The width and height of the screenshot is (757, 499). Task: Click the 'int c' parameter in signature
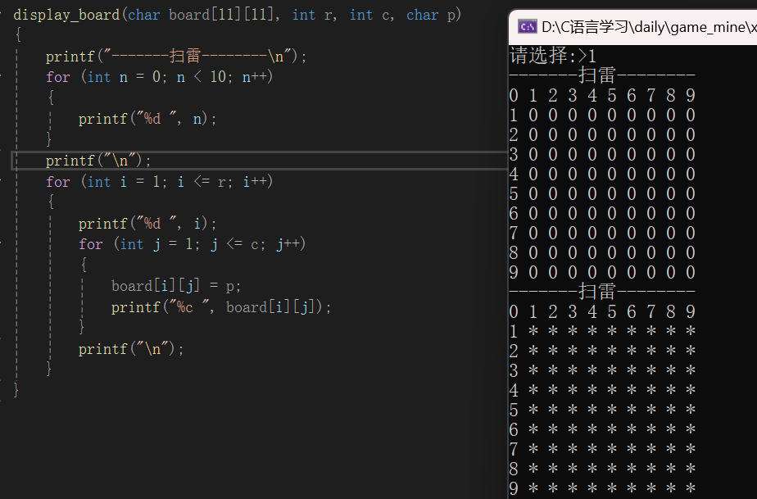click(371, 15)
